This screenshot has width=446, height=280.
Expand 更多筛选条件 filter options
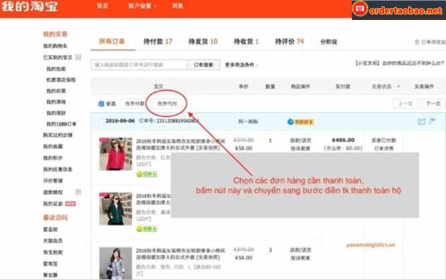[x=241, y=65]
